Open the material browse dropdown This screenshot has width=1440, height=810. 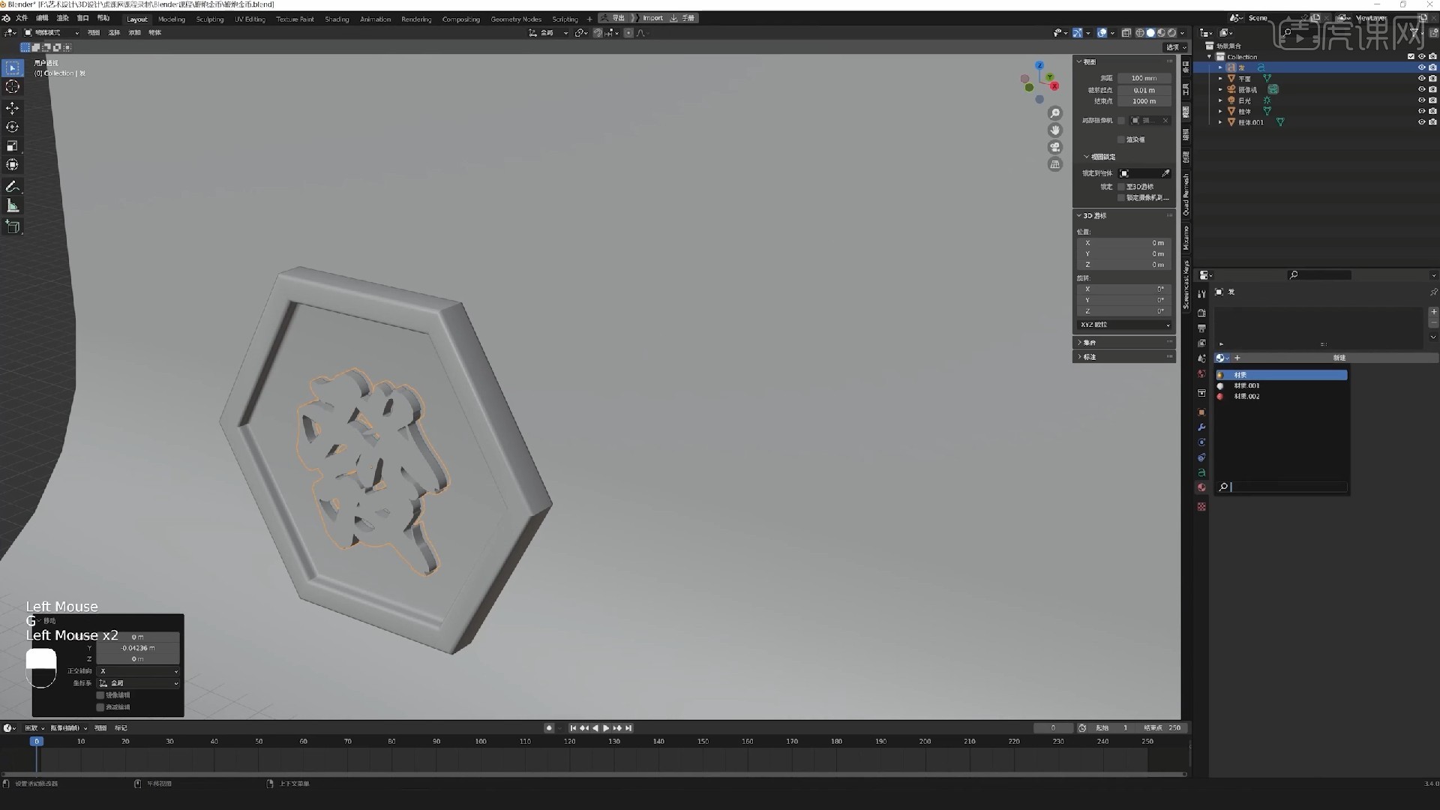pyautogui.click(x=1222, y=358)
